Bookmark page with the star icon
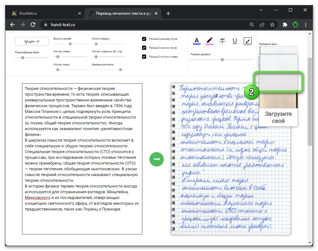The width and height of the screenshot is (318, 251). [272, 25]
